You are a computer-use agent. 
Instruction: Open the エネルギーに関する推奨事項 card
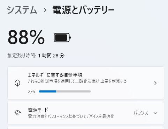[86, 83]
